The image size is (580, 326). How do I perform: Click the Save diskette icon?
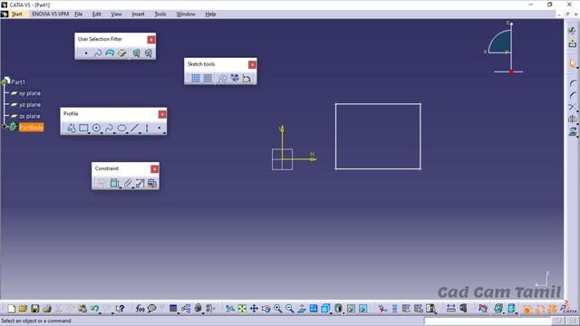click(x=34, y=309)
